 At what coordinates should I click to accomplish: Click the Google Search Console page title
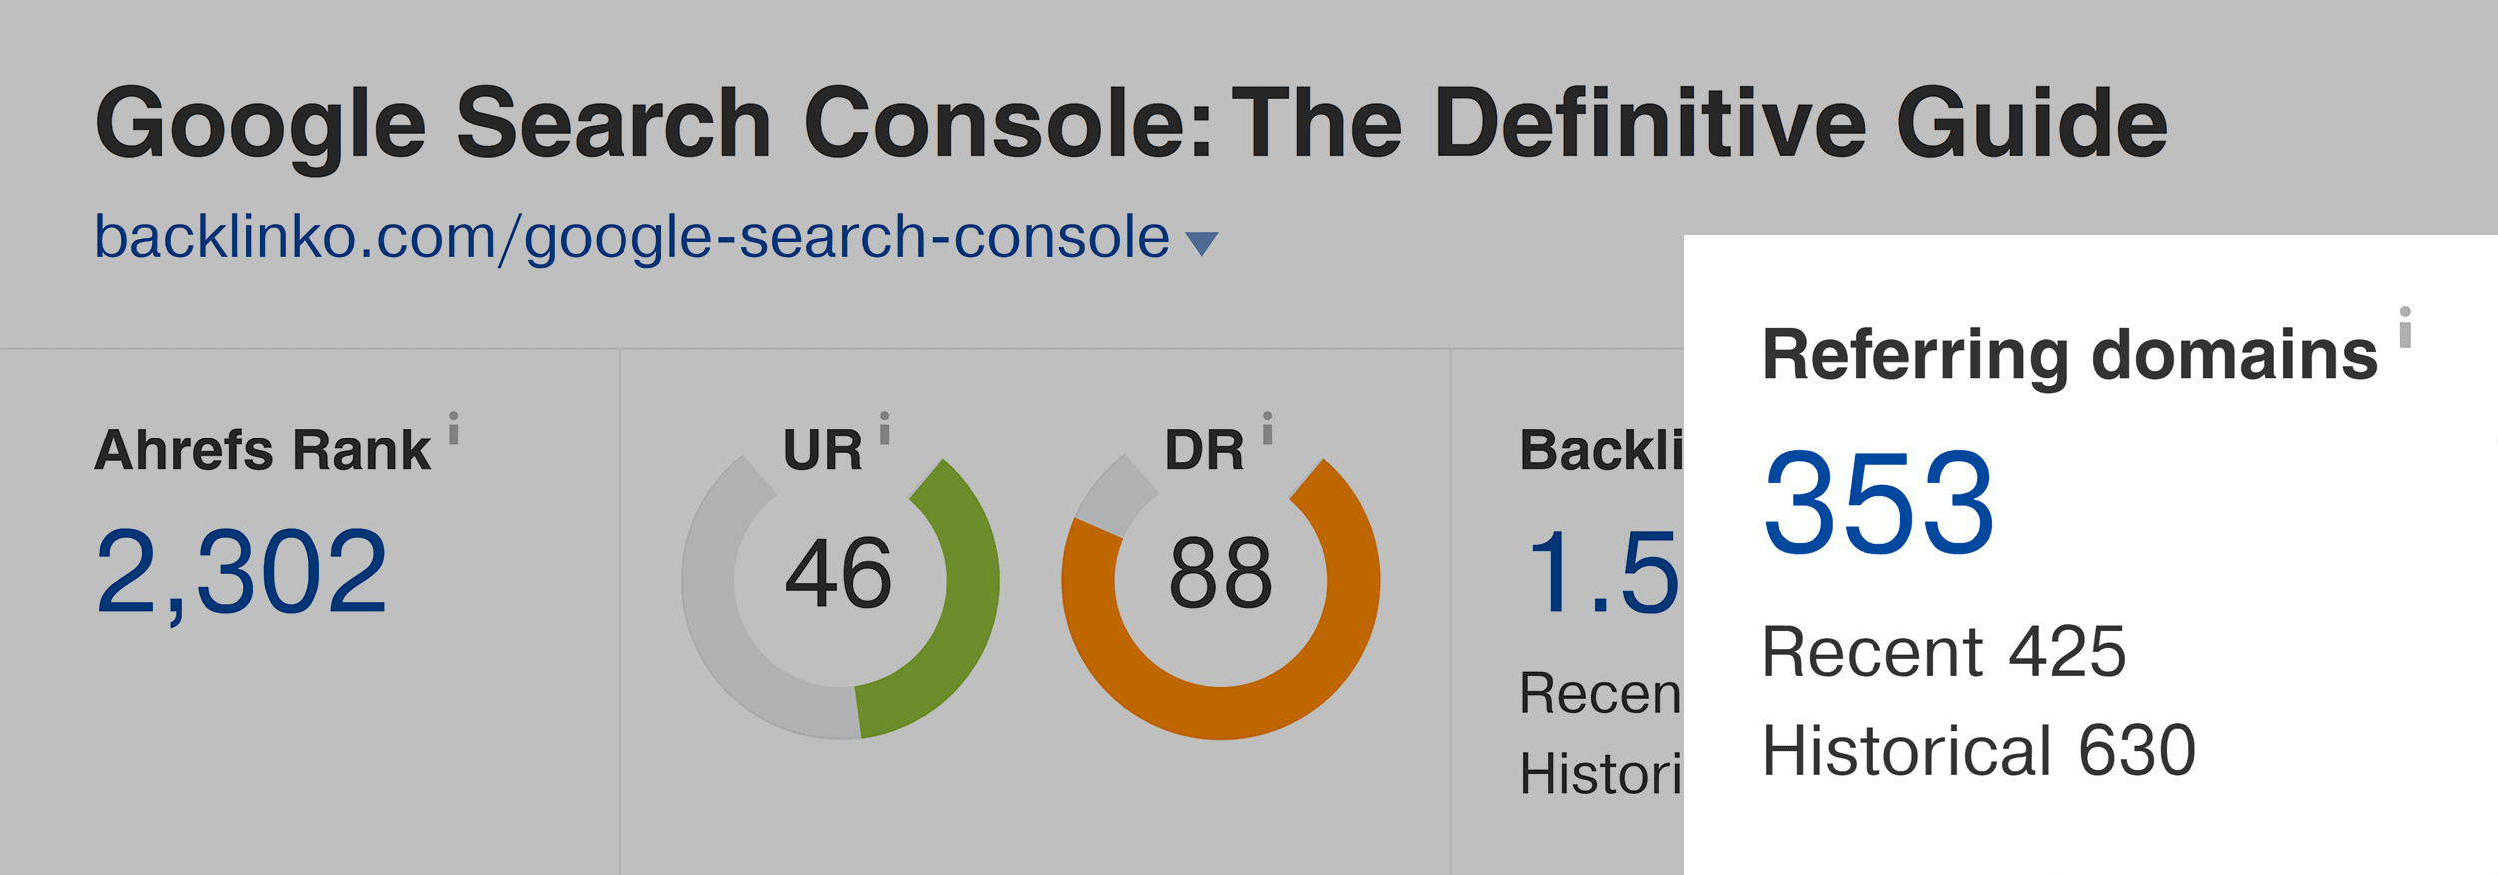(x=1131, y=124)
